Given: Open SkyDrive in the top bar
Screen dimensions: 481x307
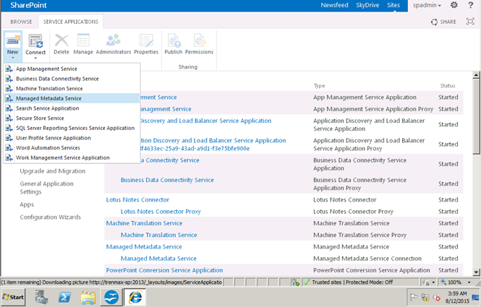Looking at the screenshot, I should click(367, 5).
